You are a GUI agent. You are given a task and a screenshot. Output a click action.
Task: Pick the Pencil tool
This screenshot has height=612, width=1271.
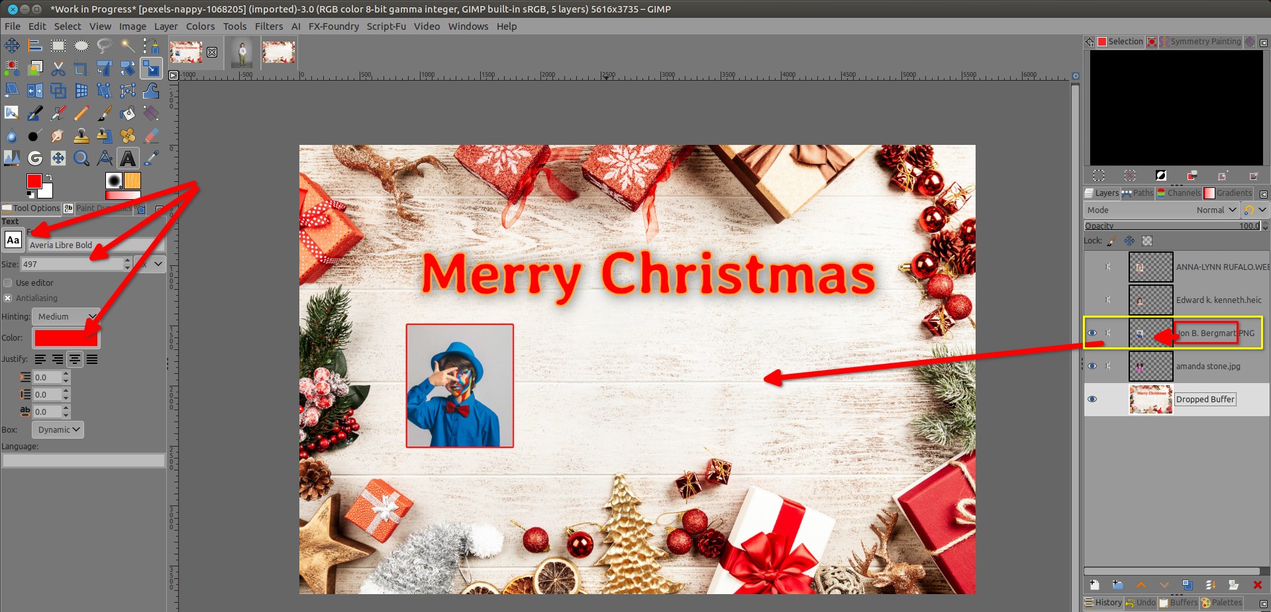(x=81, y=114)
